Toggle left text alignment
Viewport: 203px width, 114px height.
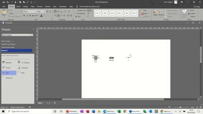click(x=55, y=16)
